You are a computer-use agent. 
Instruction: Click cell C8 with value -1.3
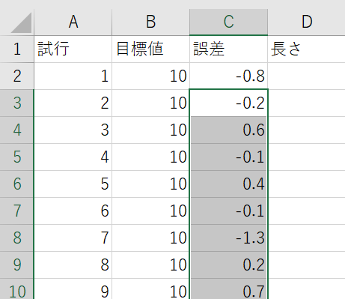[x=228, y=238]
